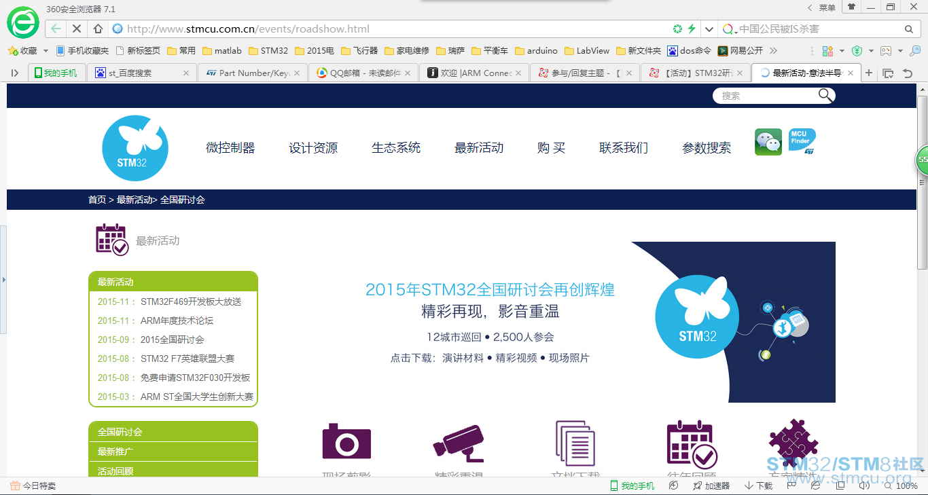Open the 参数搜索 navigation menu

[707, 148]
